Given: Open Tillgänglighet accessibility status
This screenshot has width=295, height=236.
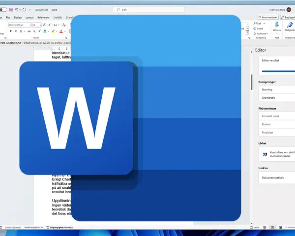Looking at the screenshot, I should pyautogui.click(x=59, y=228).
